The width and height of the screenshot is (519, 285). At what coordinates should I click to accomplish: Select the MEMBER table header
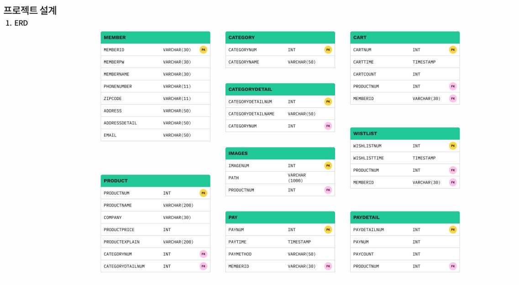tap(155, 37)
